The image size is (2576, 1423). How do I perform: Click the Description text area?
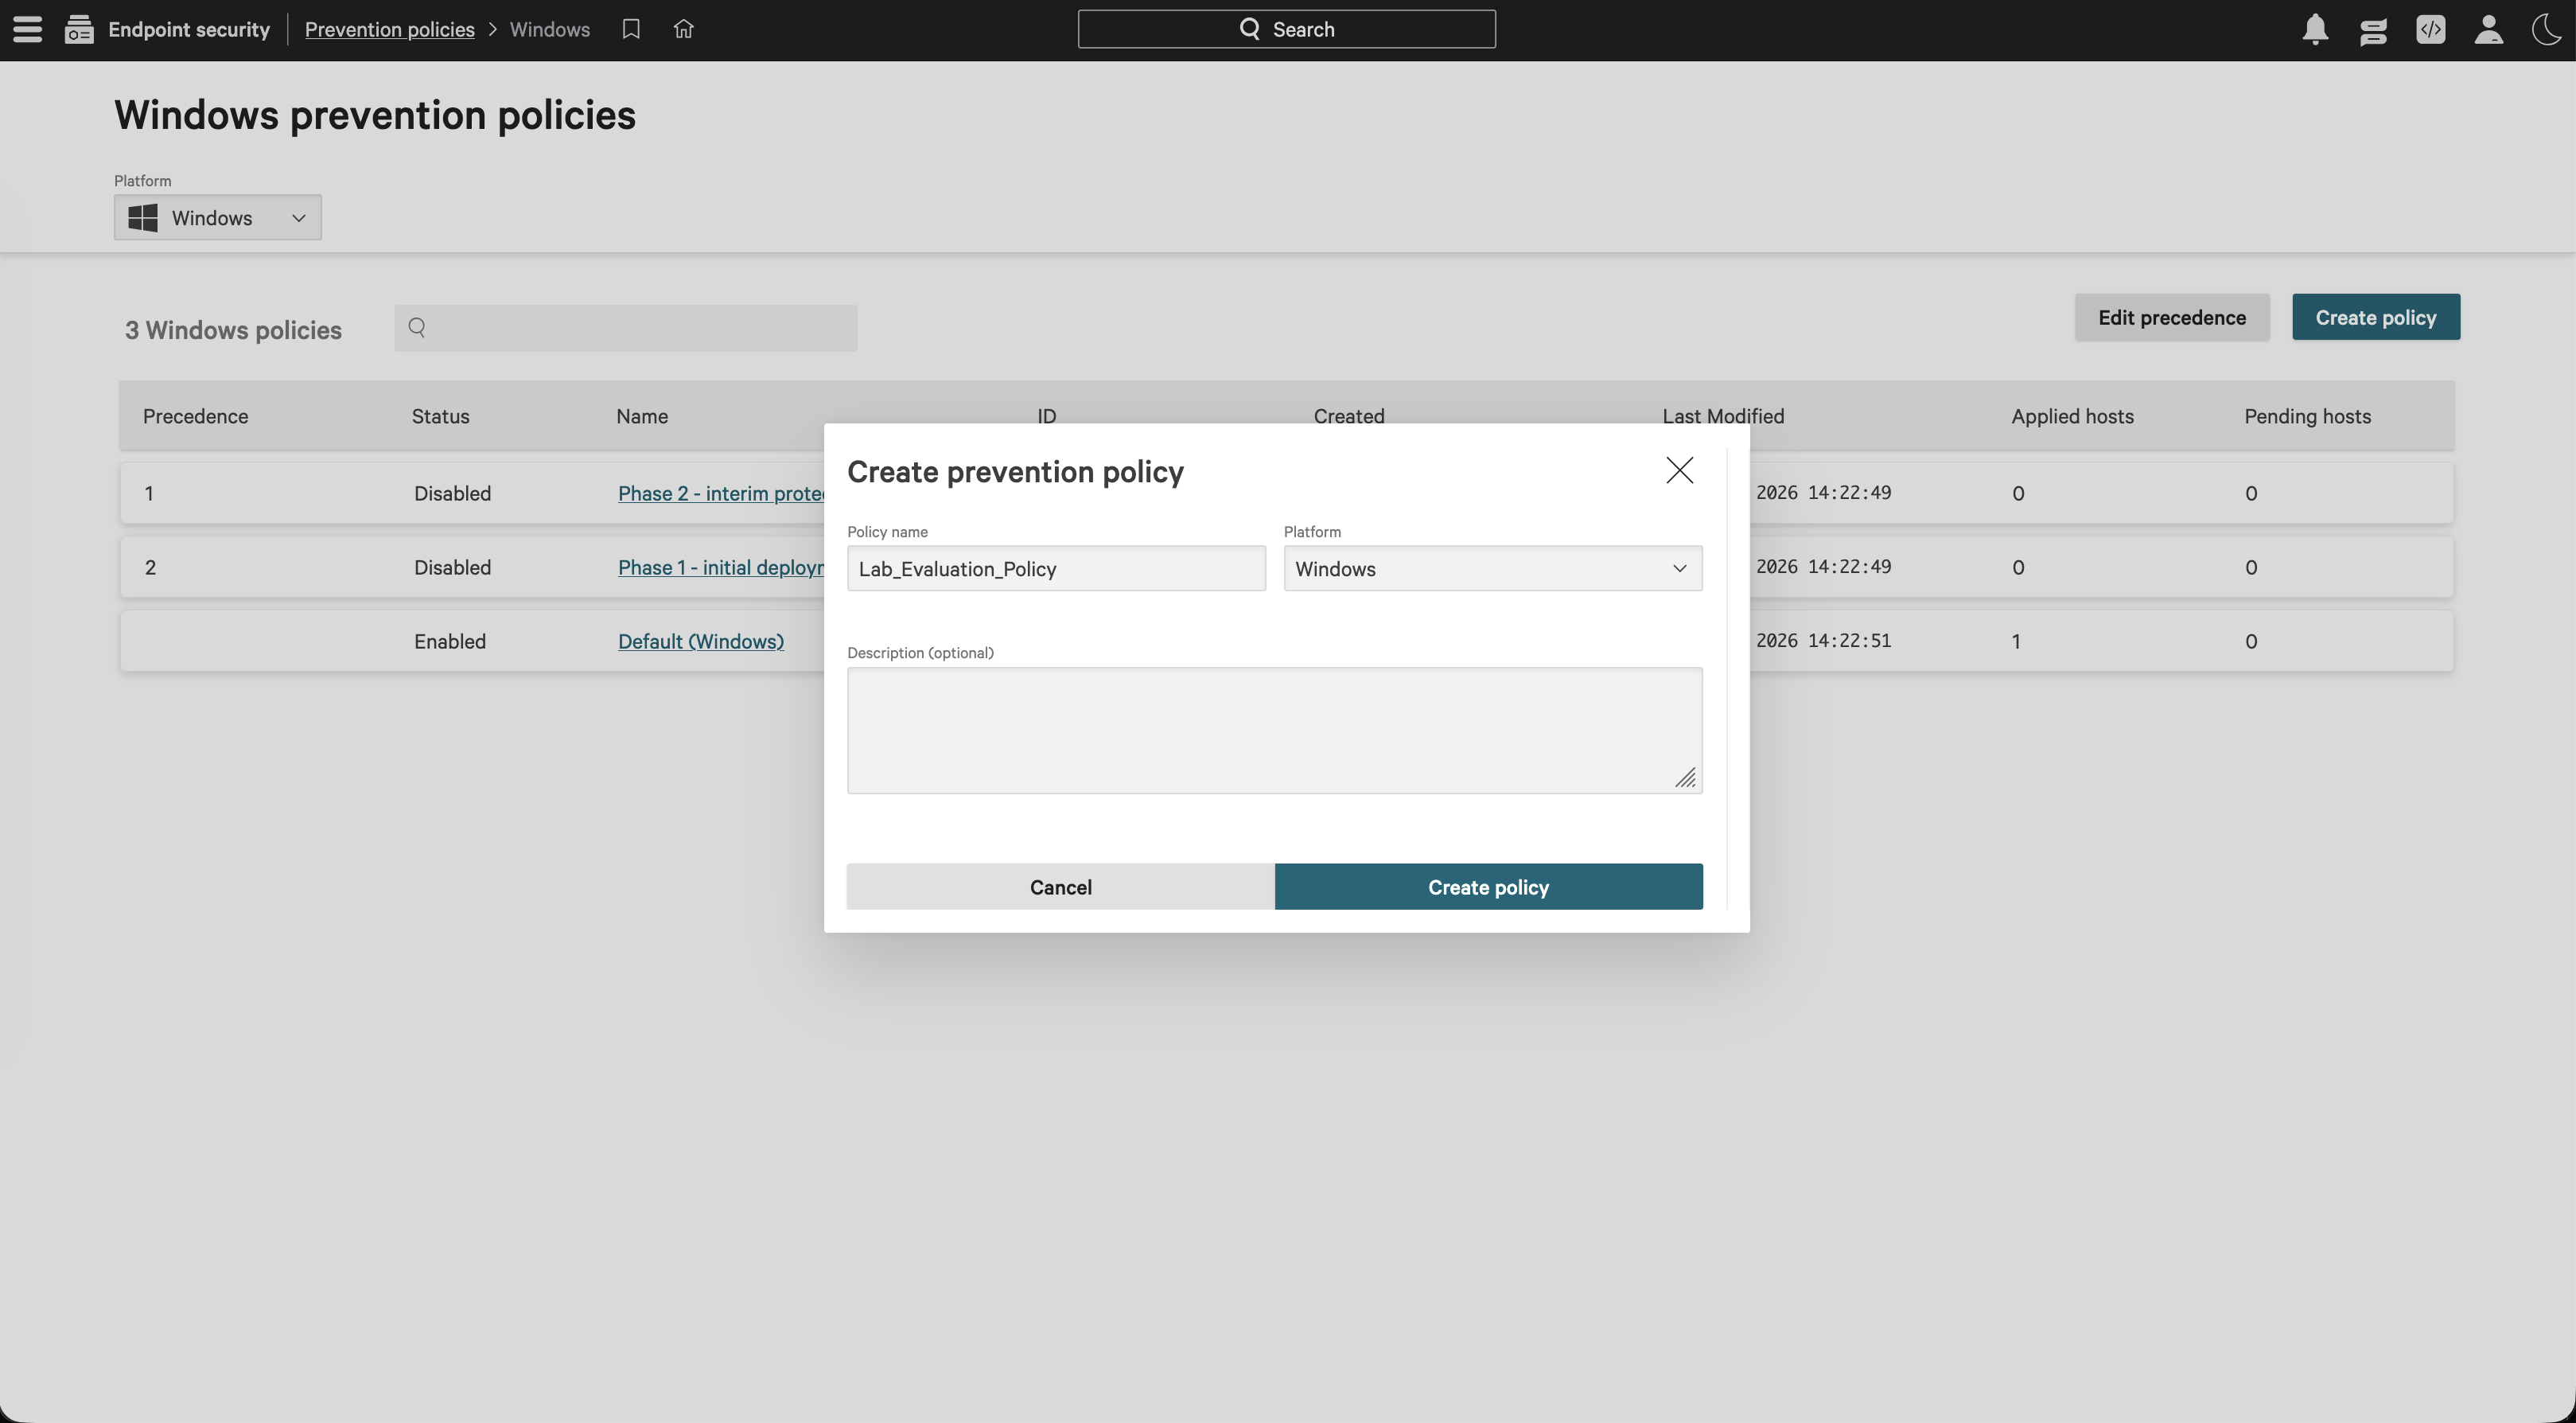(x=1274, y=731)
